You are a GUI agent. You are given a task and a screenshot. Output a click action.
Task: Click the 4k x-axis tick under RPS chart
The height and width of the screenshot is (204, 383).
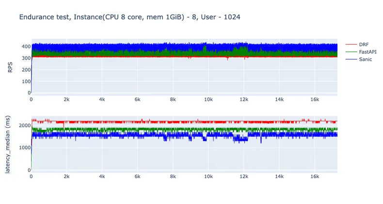(102, 99)
